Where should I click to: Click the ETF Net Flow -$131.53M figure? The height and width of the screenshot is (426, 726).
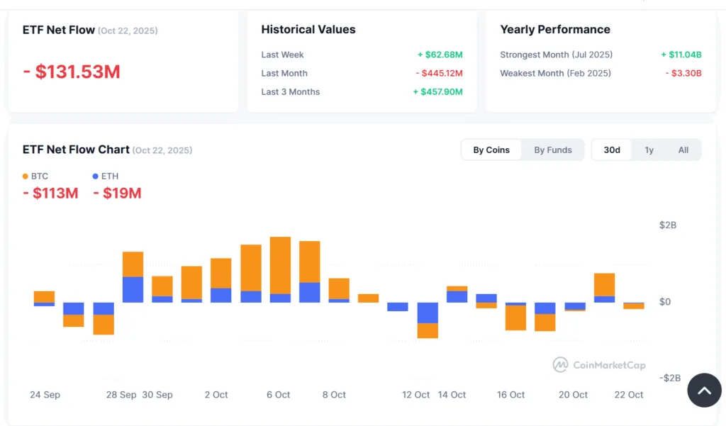(72, 72)
